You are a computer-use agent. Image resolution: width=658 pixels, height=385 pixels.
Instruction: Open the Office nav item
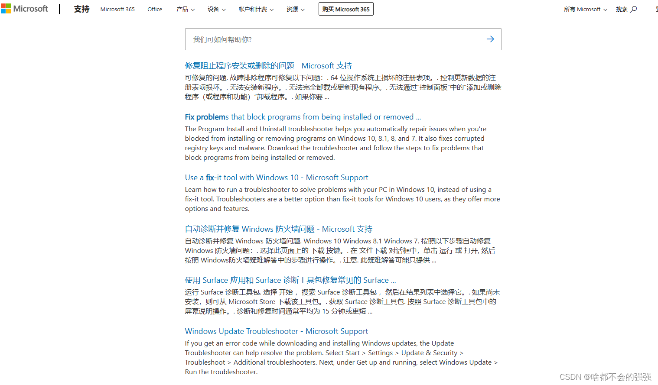[155, 9]
